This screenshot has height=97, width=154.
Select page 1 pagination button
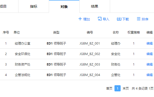[118, 88]
